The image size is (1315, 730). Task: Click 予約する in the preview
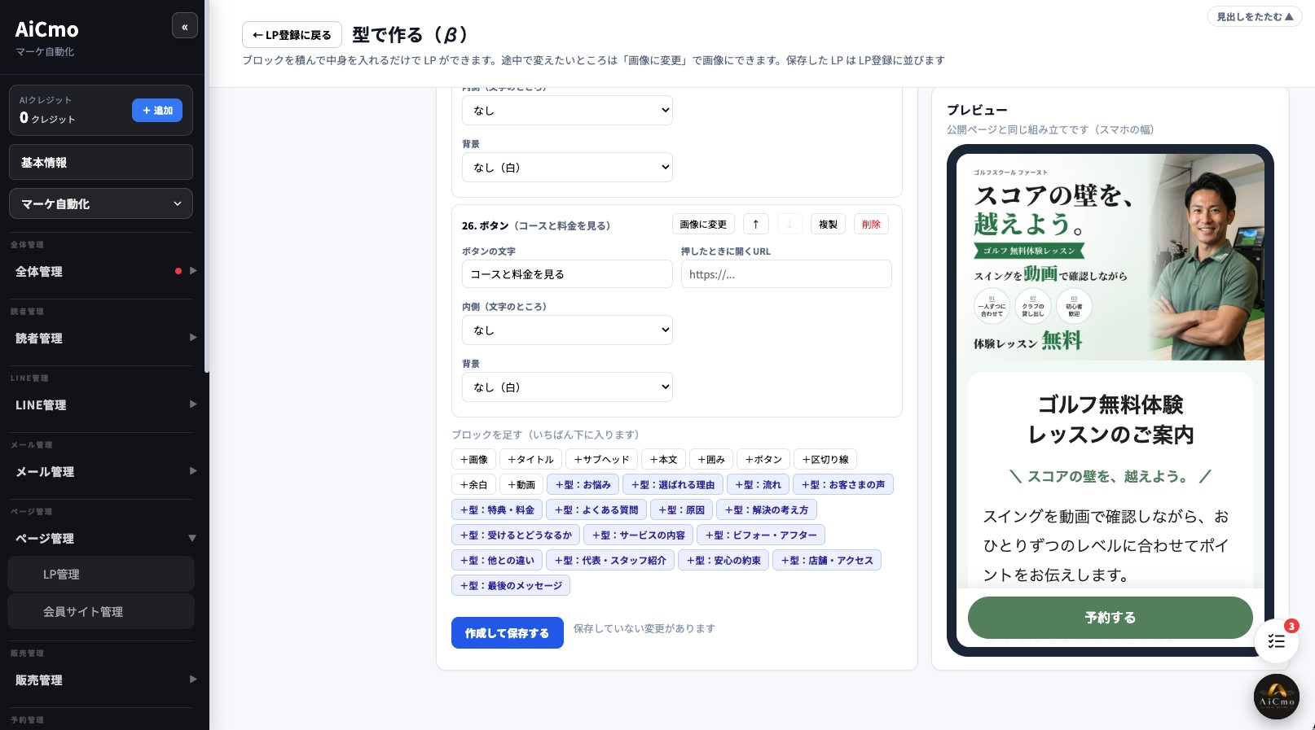click(x=1110, y=618)
